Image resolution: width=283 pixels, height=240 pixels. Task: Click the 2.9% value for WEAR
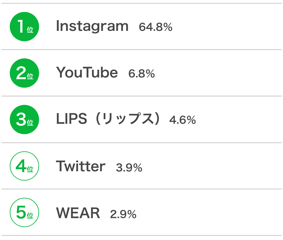[123, 214]
